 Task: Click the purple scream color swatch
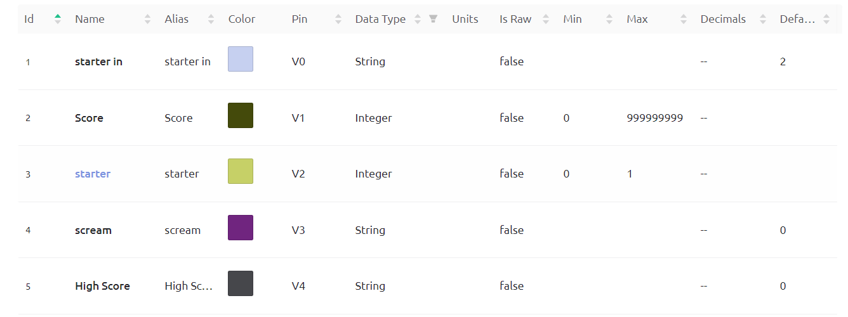241,228
